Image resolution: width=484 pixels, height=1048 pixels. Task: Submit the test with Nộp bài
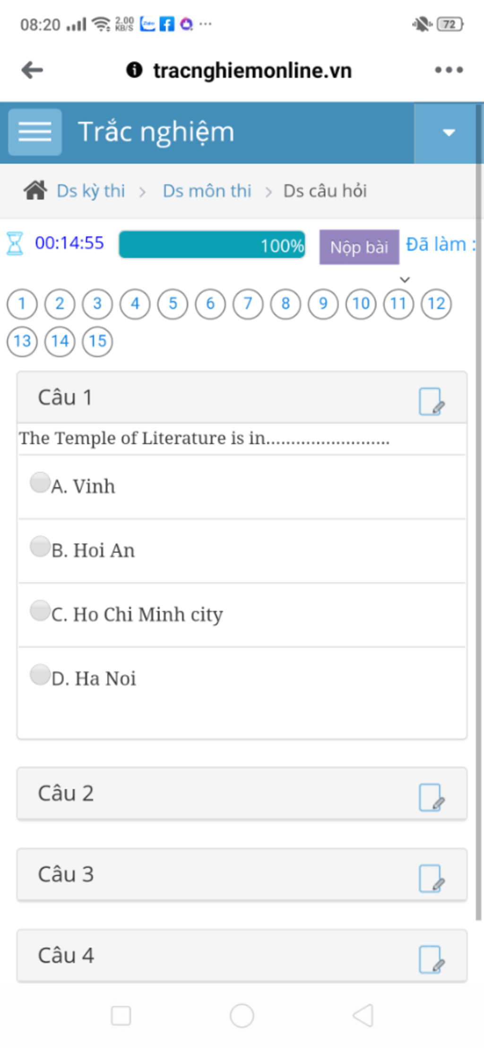359,247
